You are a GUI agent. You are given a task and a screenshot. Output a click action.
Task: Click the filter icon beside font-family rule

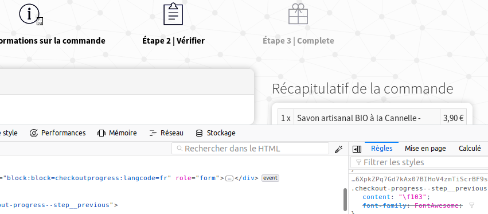[471, 205]
